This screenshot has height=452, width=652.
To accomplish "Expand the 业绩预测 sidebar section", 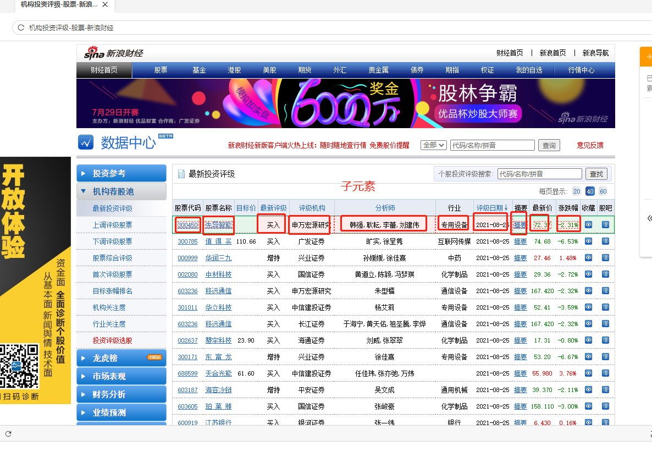I will click(121, 412).
